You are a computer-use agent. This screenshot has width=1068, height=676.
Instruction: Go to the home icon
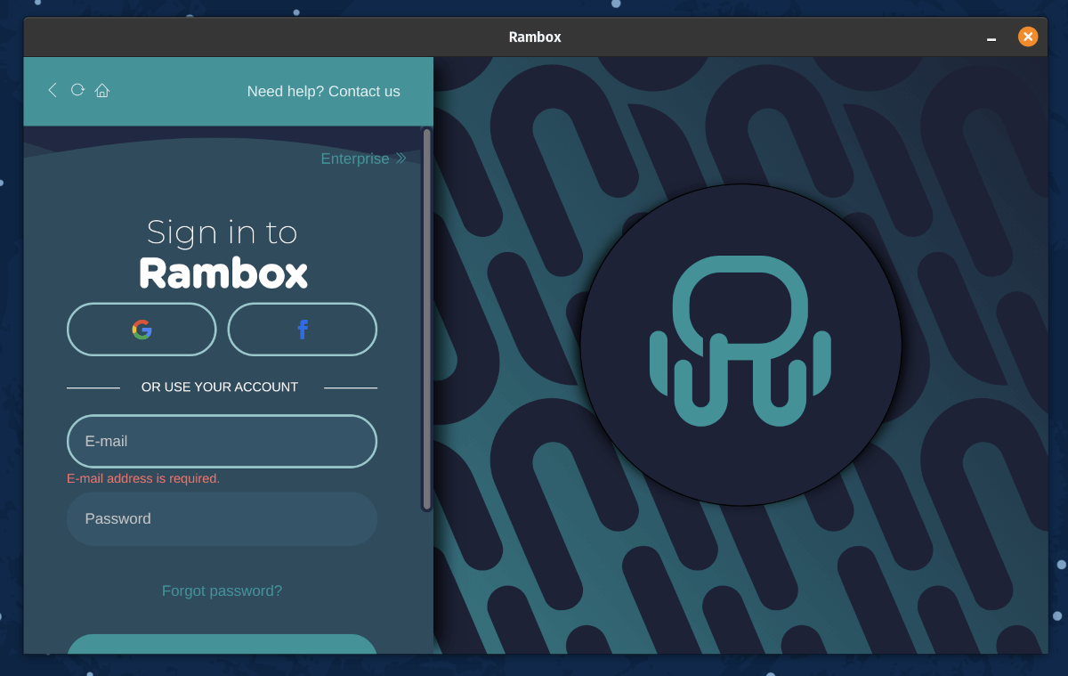tap(102, 90)
